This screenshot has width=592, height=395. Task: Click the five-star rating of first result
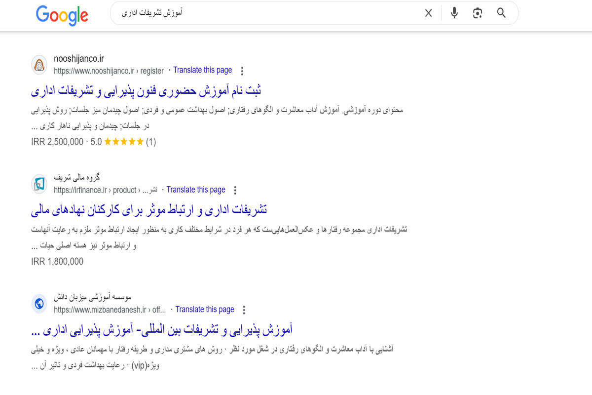point(123,142)
